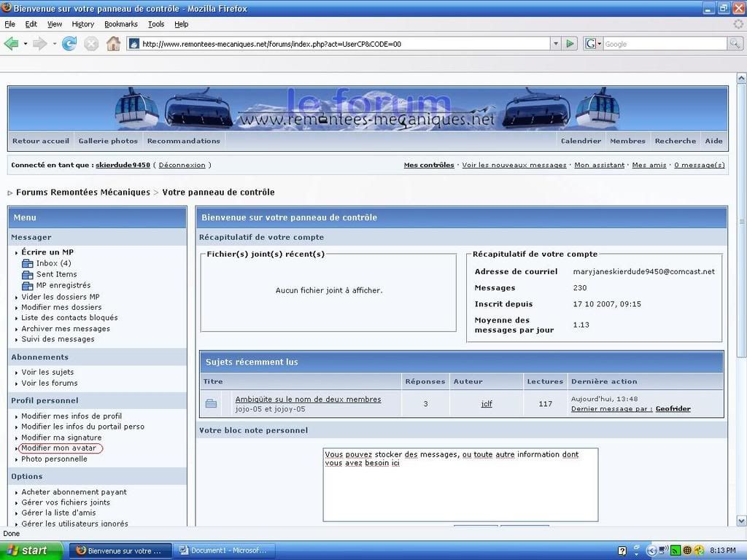Screen dimensions: 747x560
Task: Open the History menu
Action: click(x=83, y=24)
